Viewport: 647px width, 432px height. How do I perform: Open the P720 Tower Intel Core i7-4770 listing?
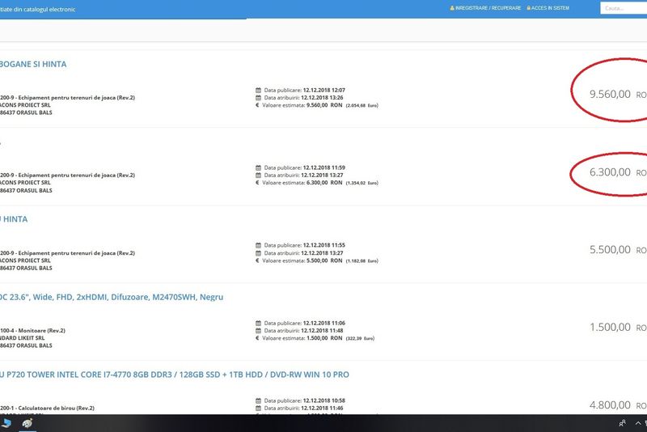(175, 375)
